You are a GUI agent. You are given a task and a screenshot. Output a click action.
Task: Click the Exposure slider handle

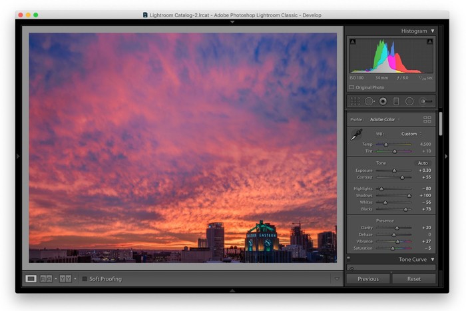point(394,170)
